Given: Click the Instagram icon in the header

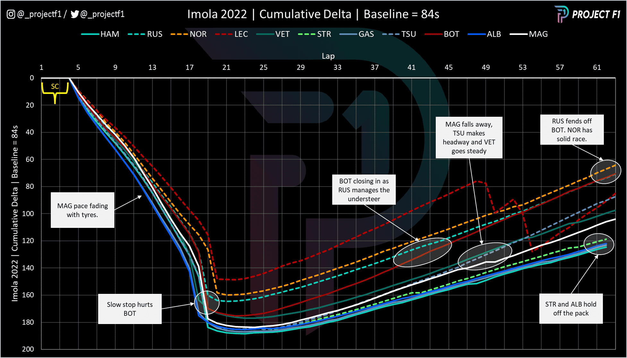Looking at the screenshot, I should [11, 14].
